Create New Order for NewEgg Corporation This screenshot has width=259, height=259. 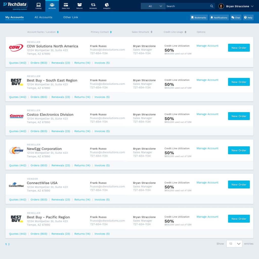(x=239, y=150)
